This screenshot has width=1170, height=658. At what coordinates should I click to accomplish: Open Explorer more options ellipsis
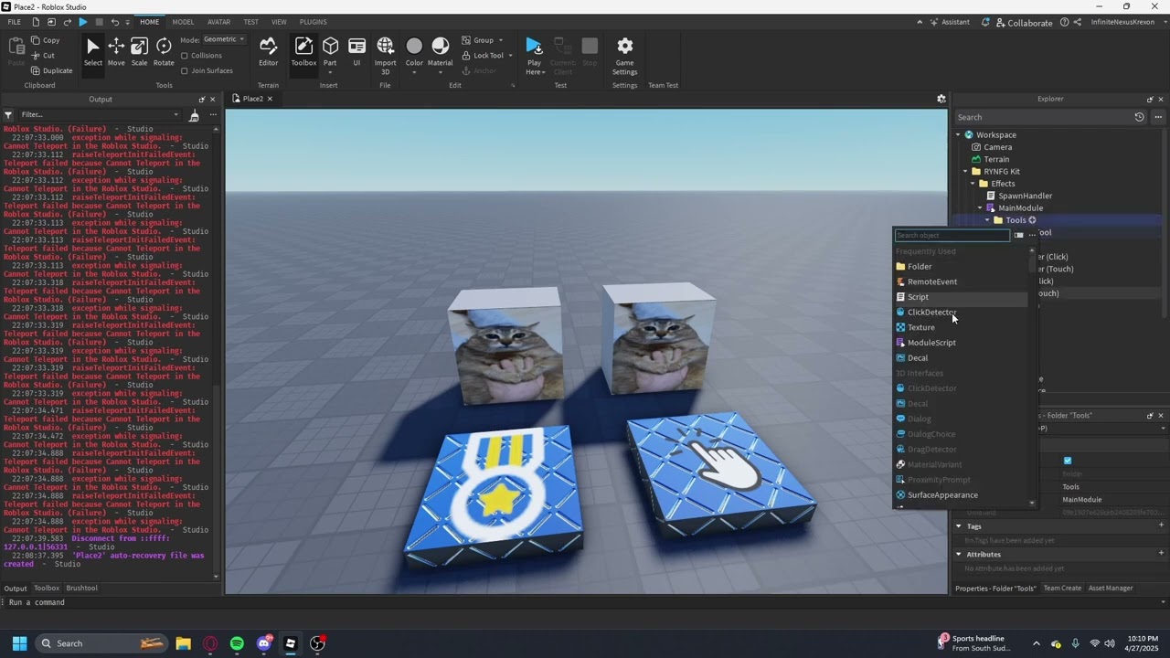pos(1158,117)
